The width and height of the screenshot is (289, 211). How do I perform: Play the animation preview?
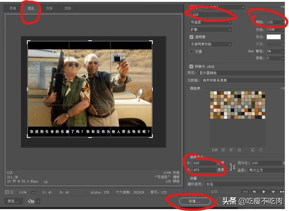[x=264, y=192]
